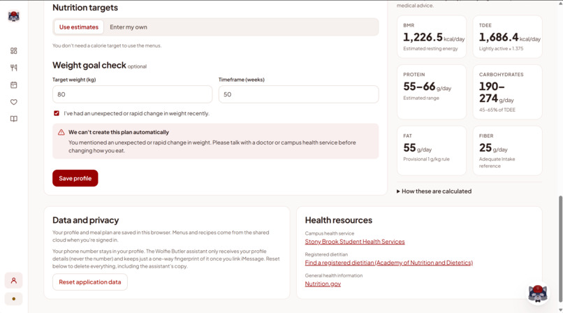Click the Timeframe (weeks) input field
Screen dimensions: 563x313
tap(298, 94)
